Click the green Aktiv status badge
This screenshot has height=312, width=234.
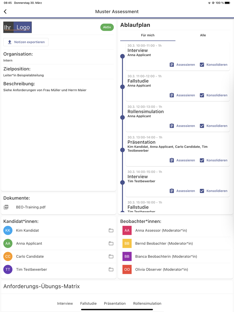[x=107, y=27]
